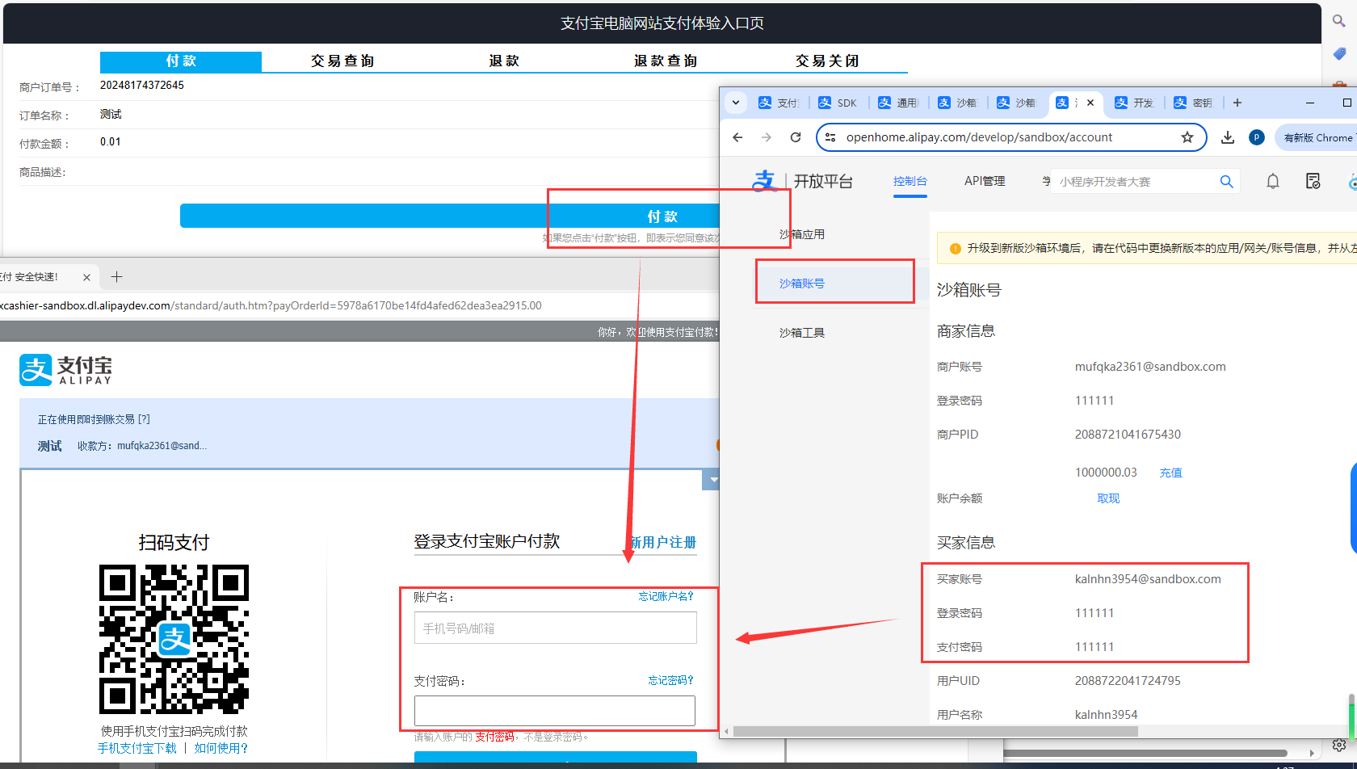Click the blue search magnifier icon

pos(1226,182)
